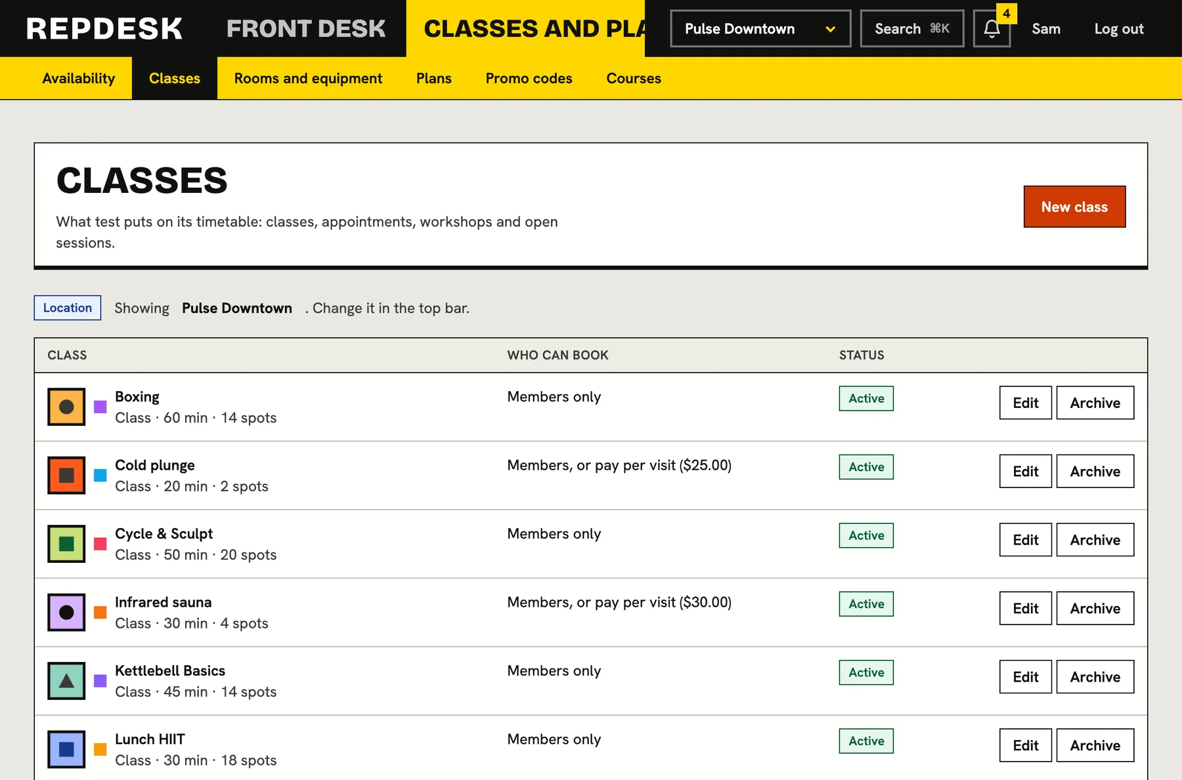1182x780 pixels.
Task: Open the Availability tab
Action: click(79, 78)
